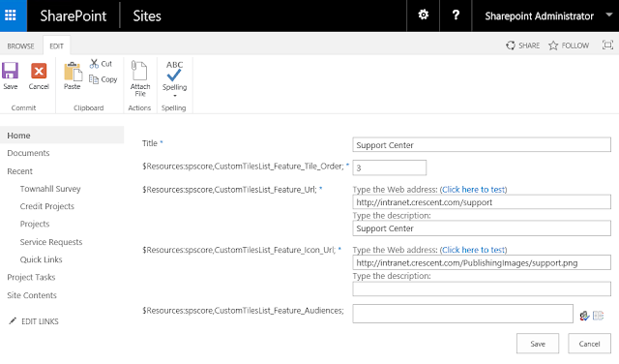Click the Cut scissors icon

tap(94, 63)
